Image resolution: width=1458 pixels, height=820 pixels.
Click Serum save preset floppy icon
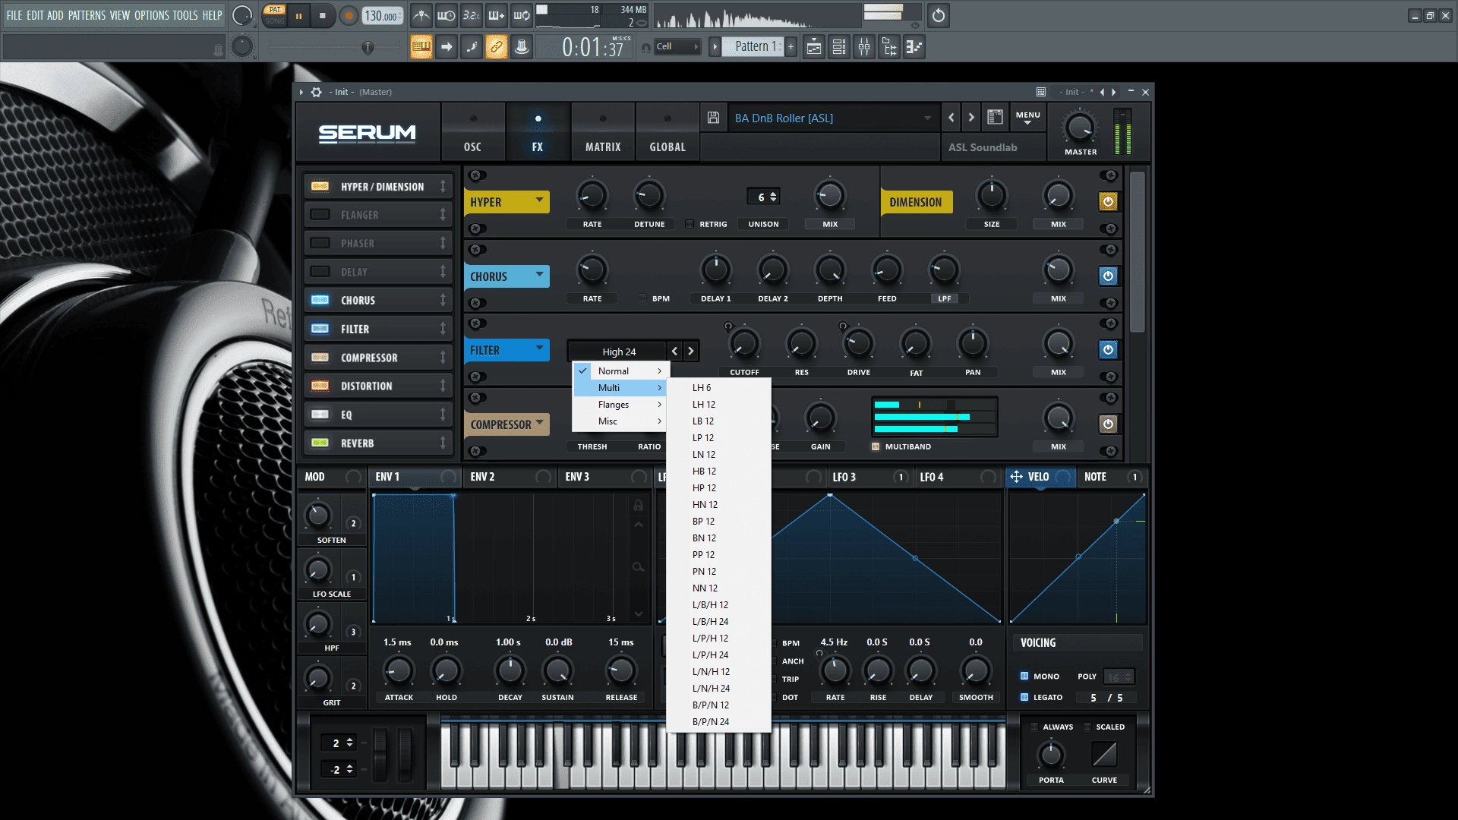[713, 118]
